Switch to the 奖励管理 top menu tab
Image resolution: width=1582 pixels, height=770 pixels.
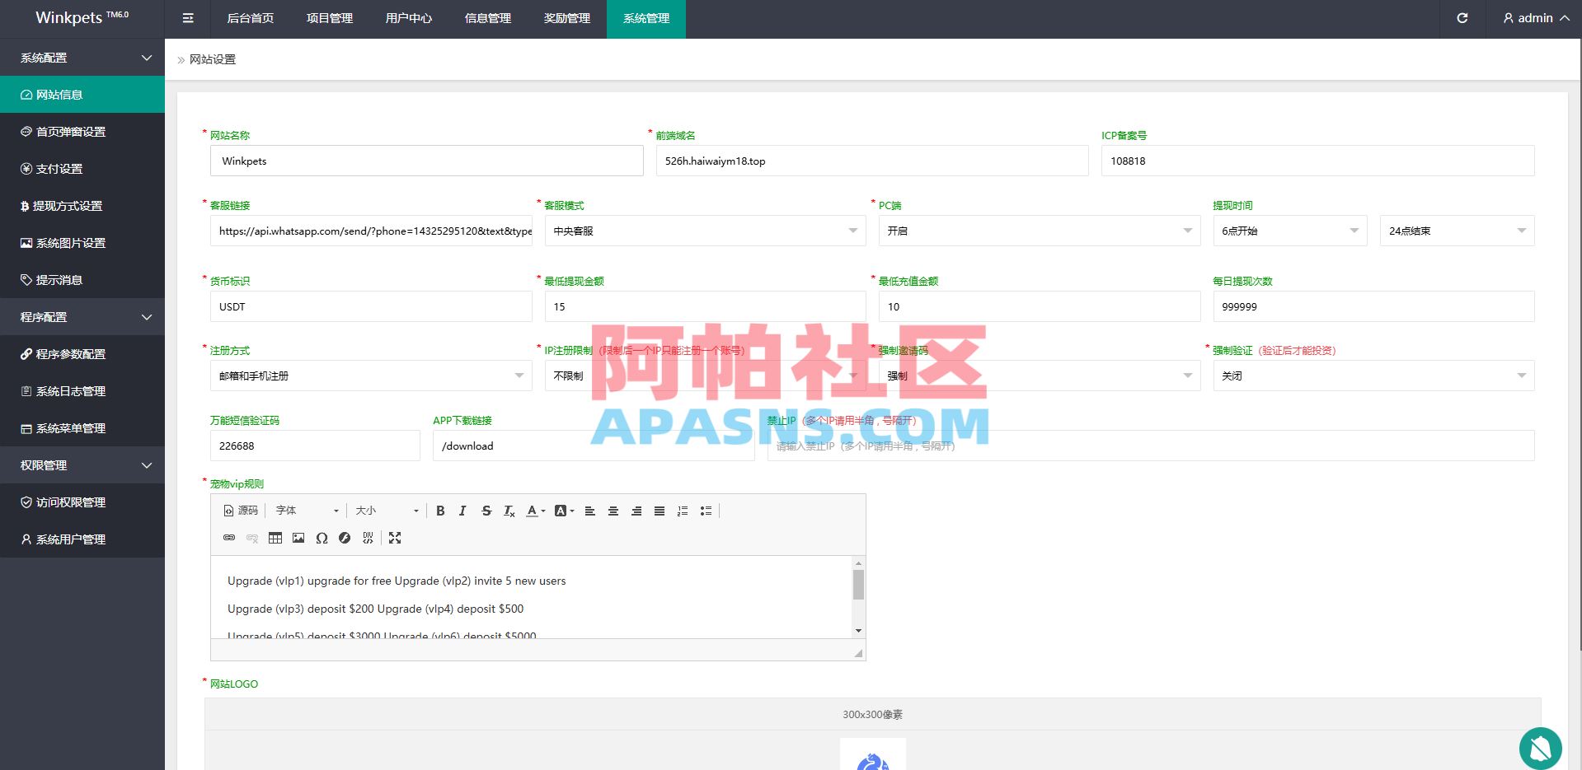point(566,18)
